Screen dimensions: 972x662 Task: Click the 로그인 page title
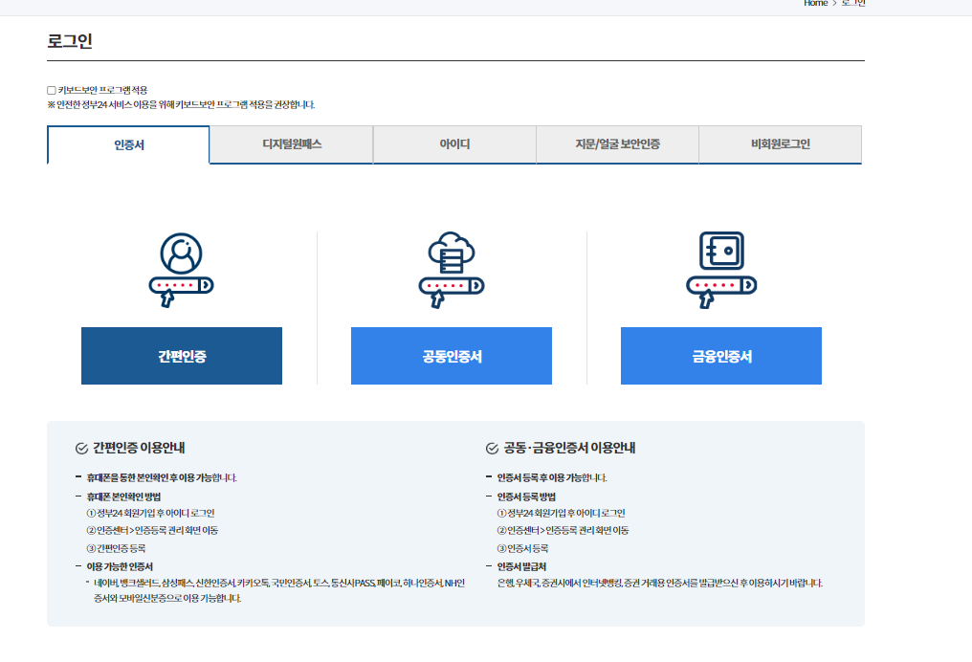tap(70, 41)
